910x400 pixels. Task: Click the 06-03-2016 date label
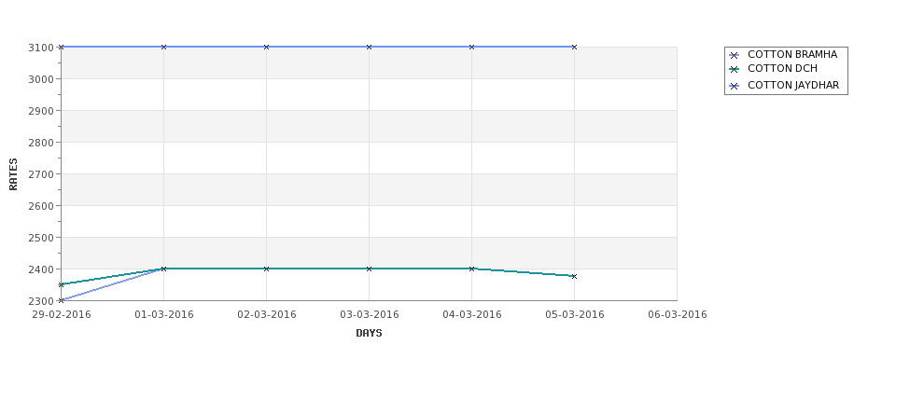[x=678, y=315]
